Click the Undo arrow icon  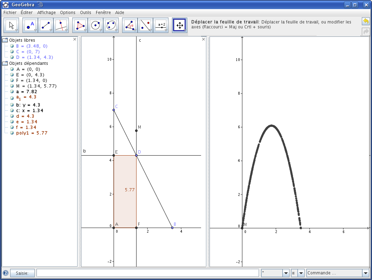[x=366, y=21]
